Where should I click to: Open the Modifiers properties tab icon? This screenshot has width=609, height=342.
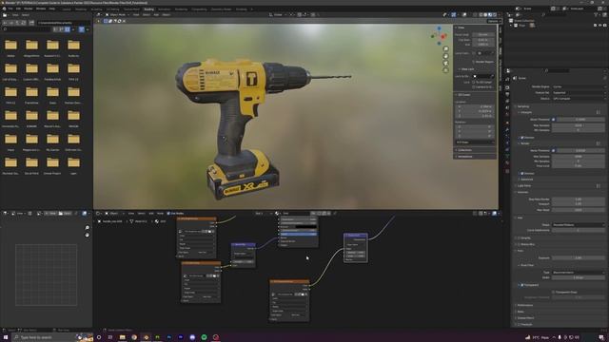[x=507, y=129]
